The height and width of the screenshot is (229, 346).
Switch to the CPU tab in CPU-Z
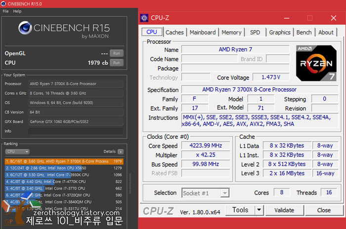coord(152,32)
